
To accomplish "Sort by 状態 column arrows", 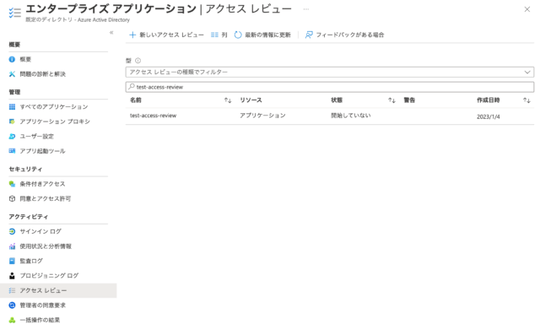I will [391, 100].
